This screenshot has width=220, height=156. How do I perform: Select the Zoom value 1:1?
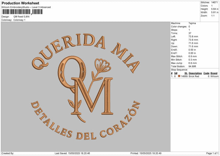tap(213, 15)
